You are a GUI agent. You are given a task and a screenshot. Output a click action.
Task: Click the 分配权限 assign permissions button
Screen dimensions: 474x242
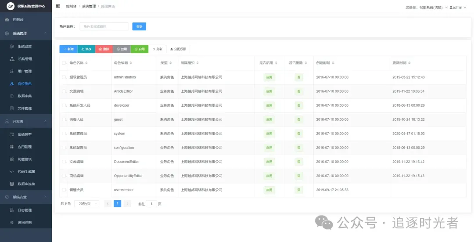pos(178,49)
